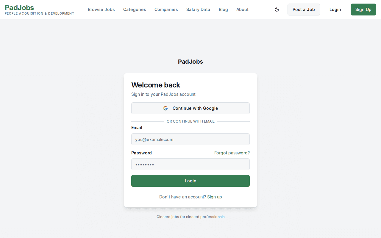Open the Forgot password link
This screenshot has height=238, width=381.
(x=232, y=153)
